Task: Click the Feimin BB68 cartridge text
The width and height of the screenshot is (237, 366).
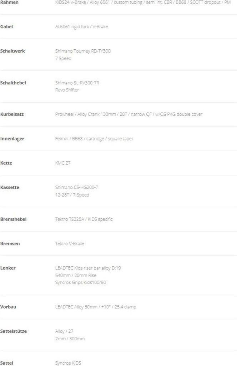Action: [94, 139]
